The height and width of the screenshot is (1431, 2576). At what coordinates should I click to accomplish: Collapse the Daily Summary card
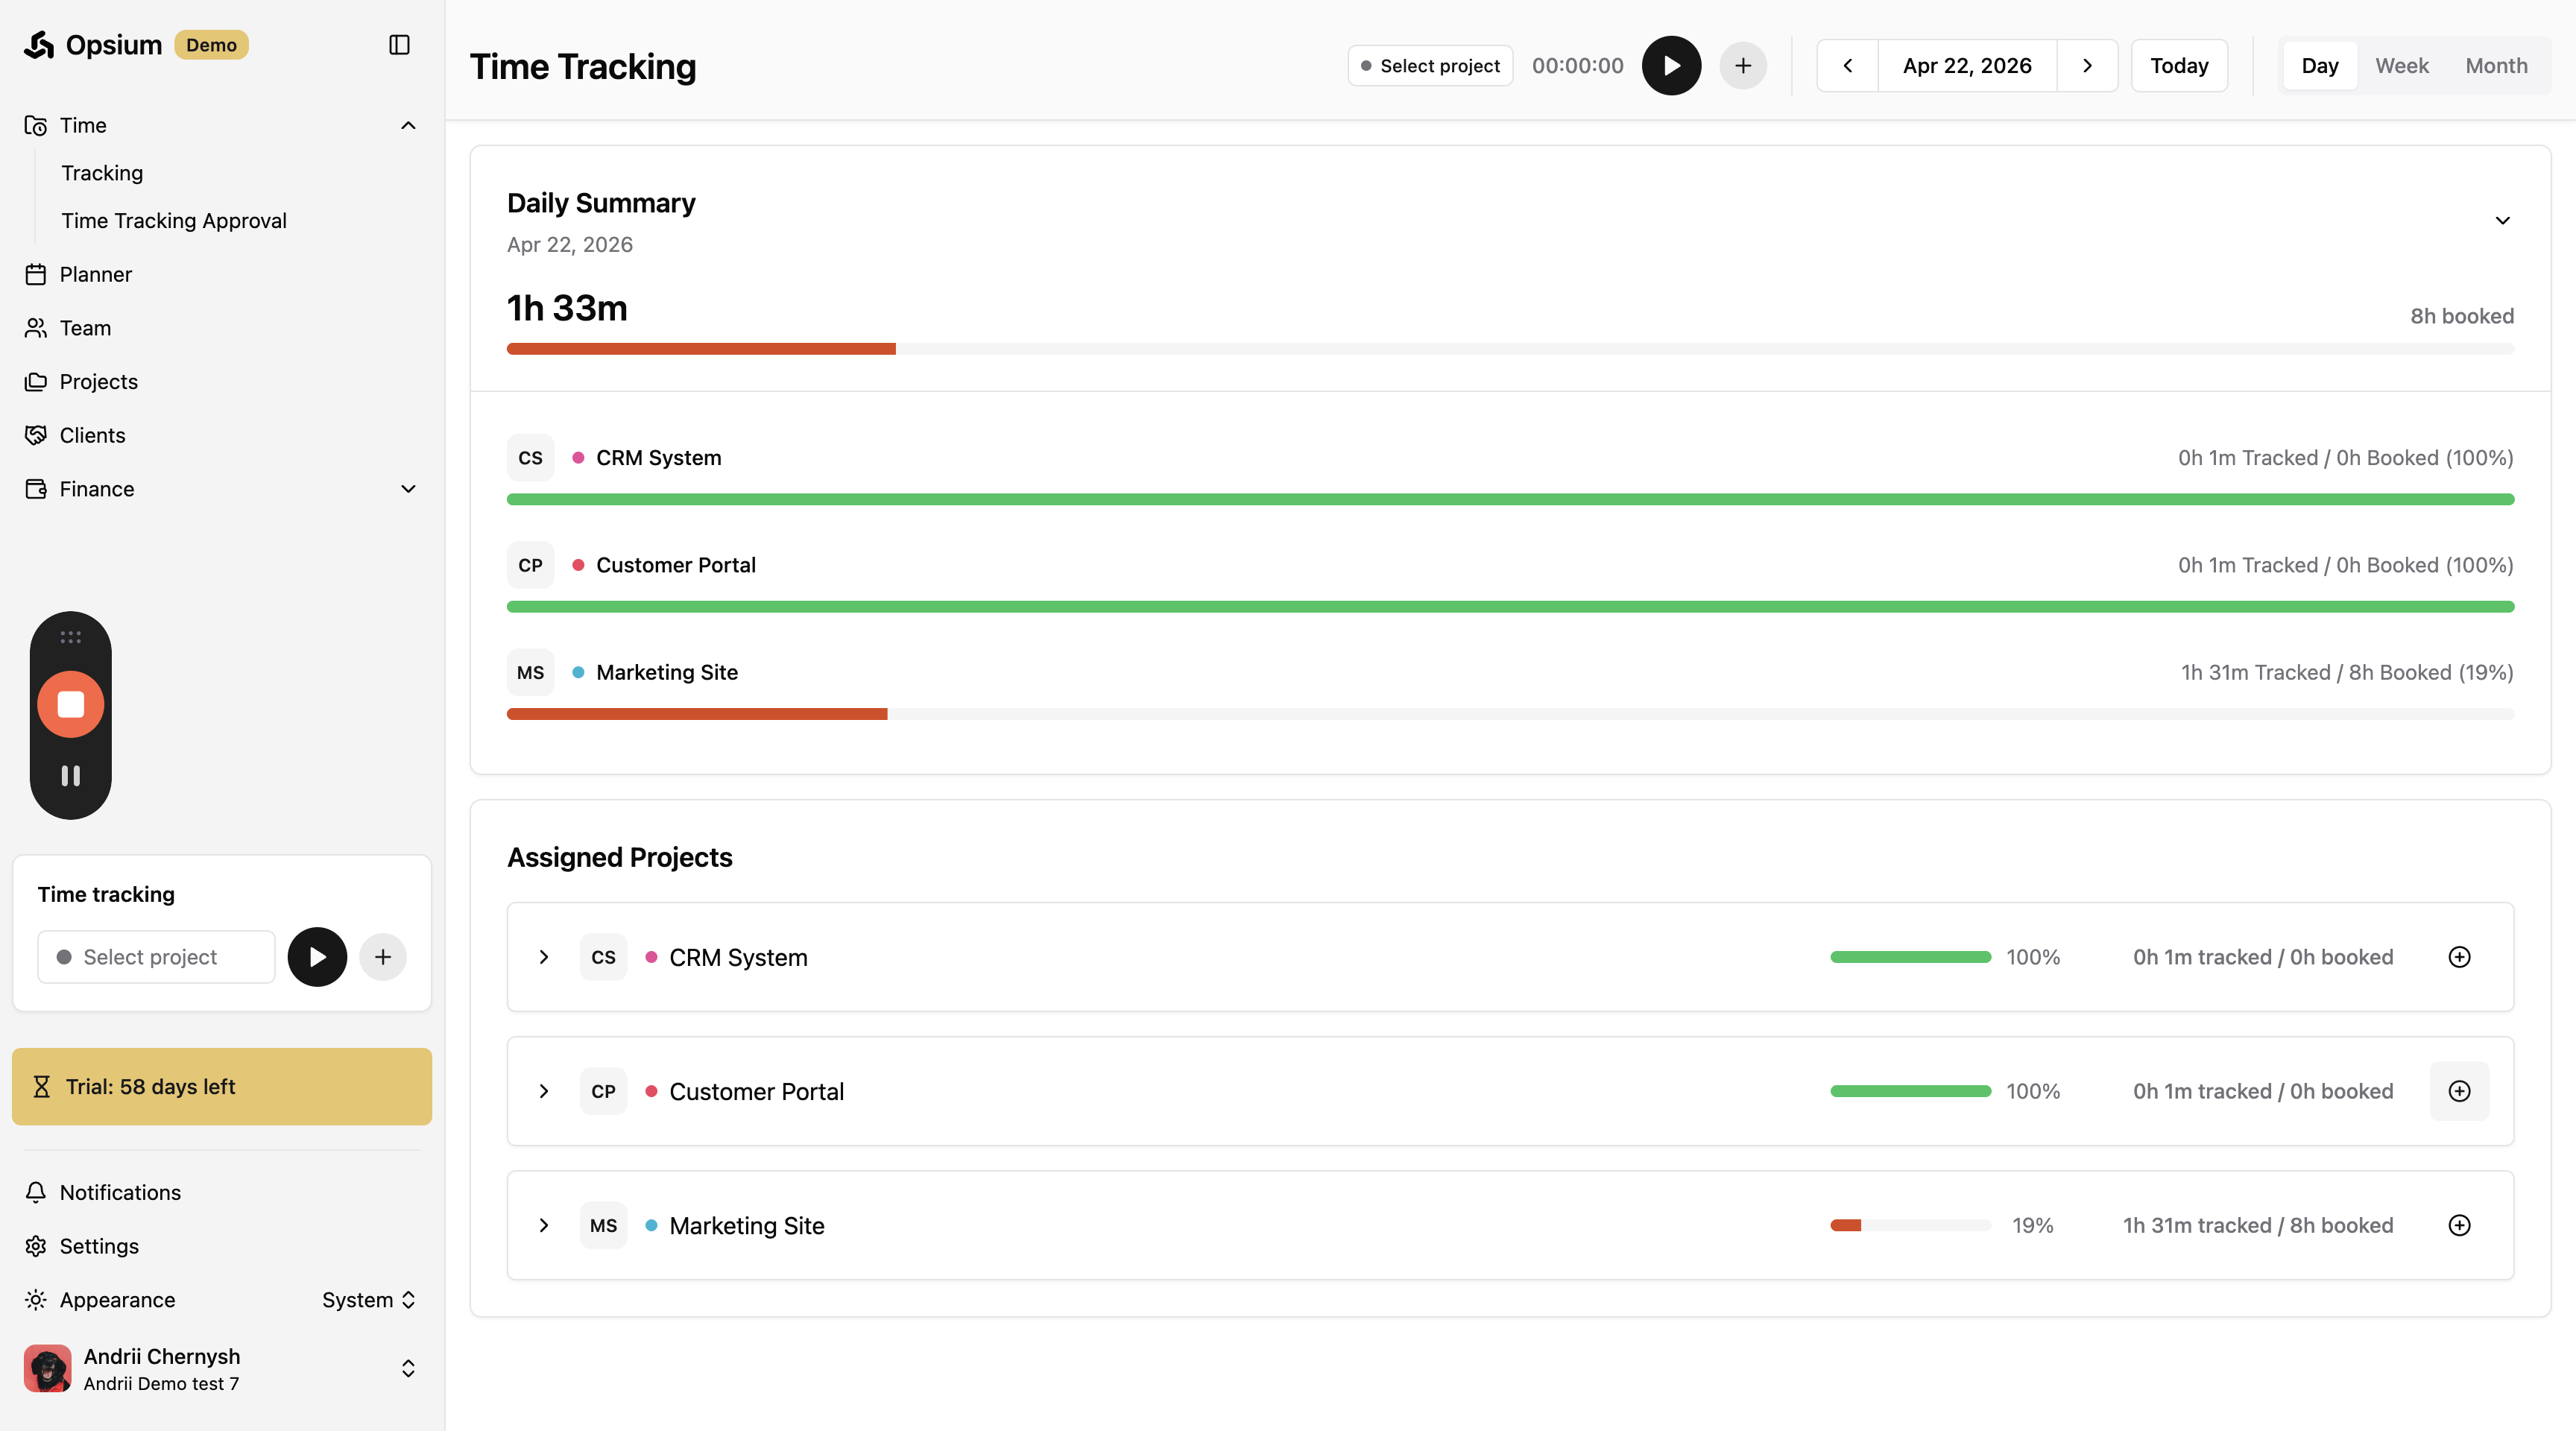pyautogui.click(x=2502, y=221)
